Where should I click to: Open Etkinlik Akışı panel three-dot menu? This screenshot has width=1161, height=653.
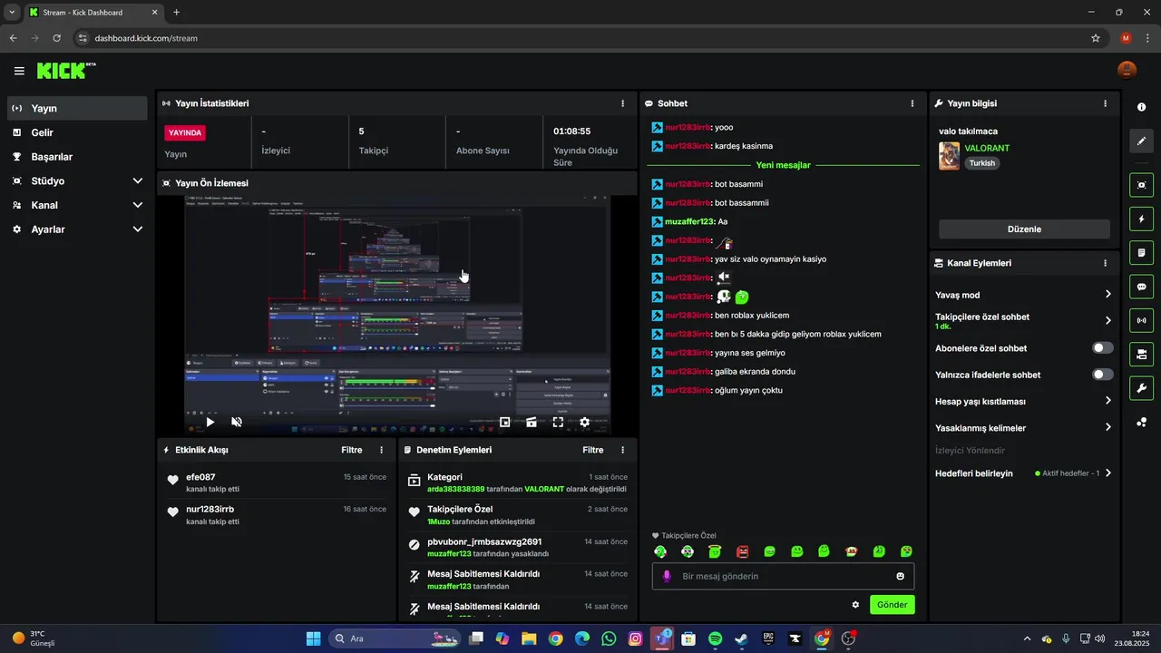[x=381, y=450]
